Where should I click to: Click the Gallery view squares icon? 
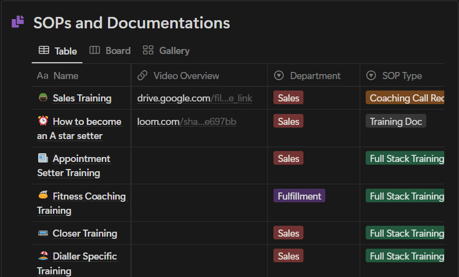148,50
